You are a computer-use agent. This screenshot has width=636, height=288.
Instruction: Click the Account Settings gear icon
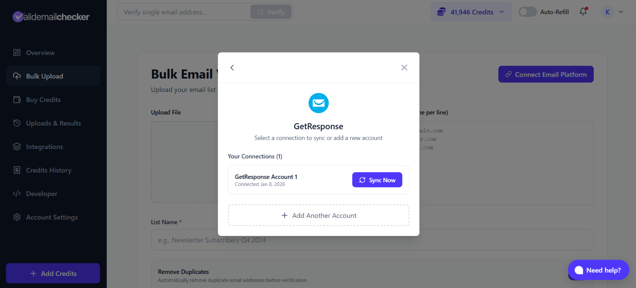pos(17,217)
